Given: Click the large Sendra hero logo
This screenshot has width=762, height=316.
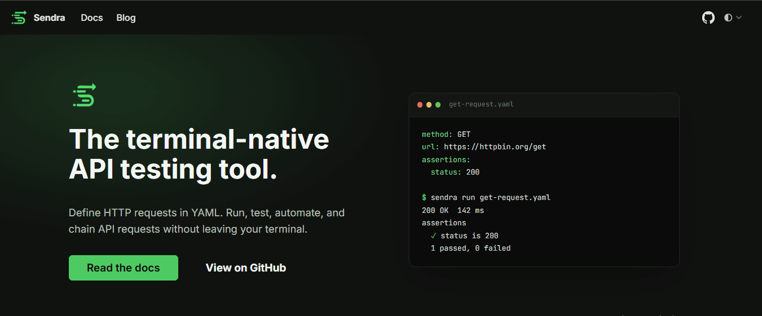Looking at the screenshot, I should [x=85, y=95].
